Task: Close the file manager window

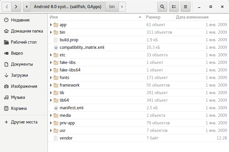Action: point(222,7)
